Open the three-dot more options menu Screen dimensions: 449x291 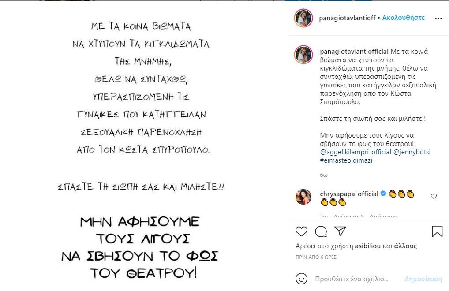438,19
